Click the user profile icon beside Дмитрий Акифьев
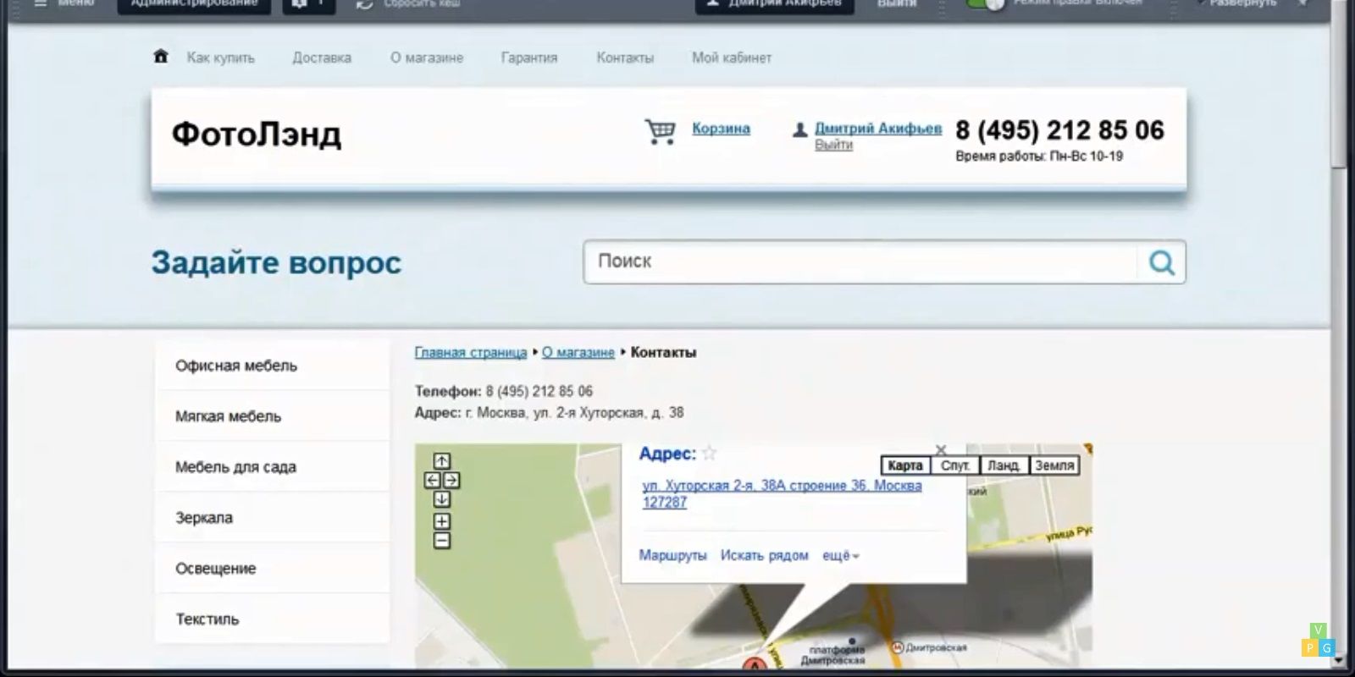Image resolution: width=1355 pixels, height=677 pixels. (799, 130)
